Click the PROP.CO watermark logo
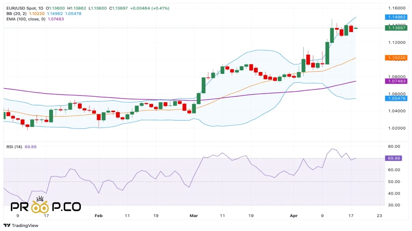 (46, 206)
